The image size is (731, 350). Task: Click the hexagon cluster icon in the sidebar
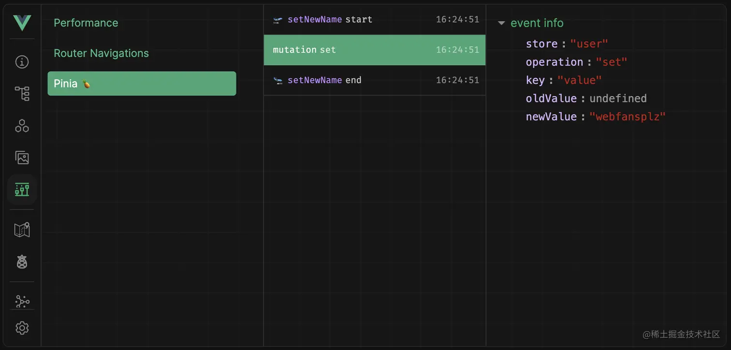point(22,126)
